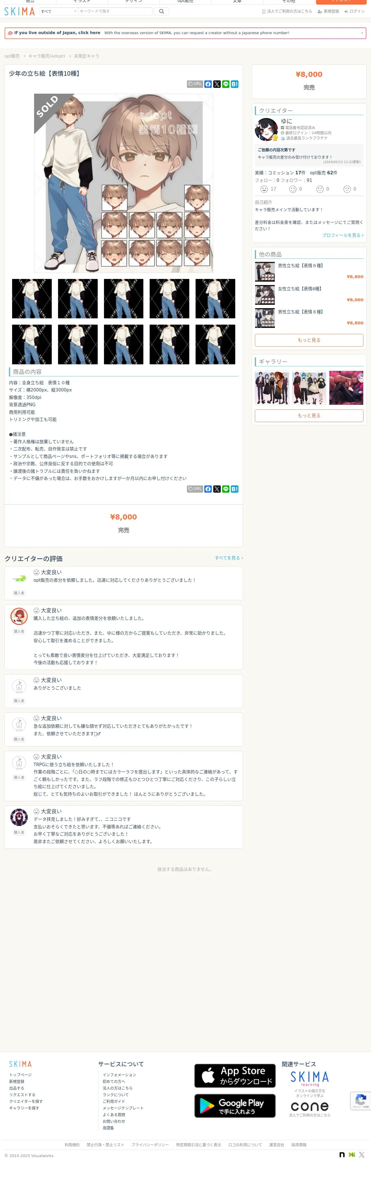
Task: Open footer link 採用情報
Action: tap(299, 1145)
